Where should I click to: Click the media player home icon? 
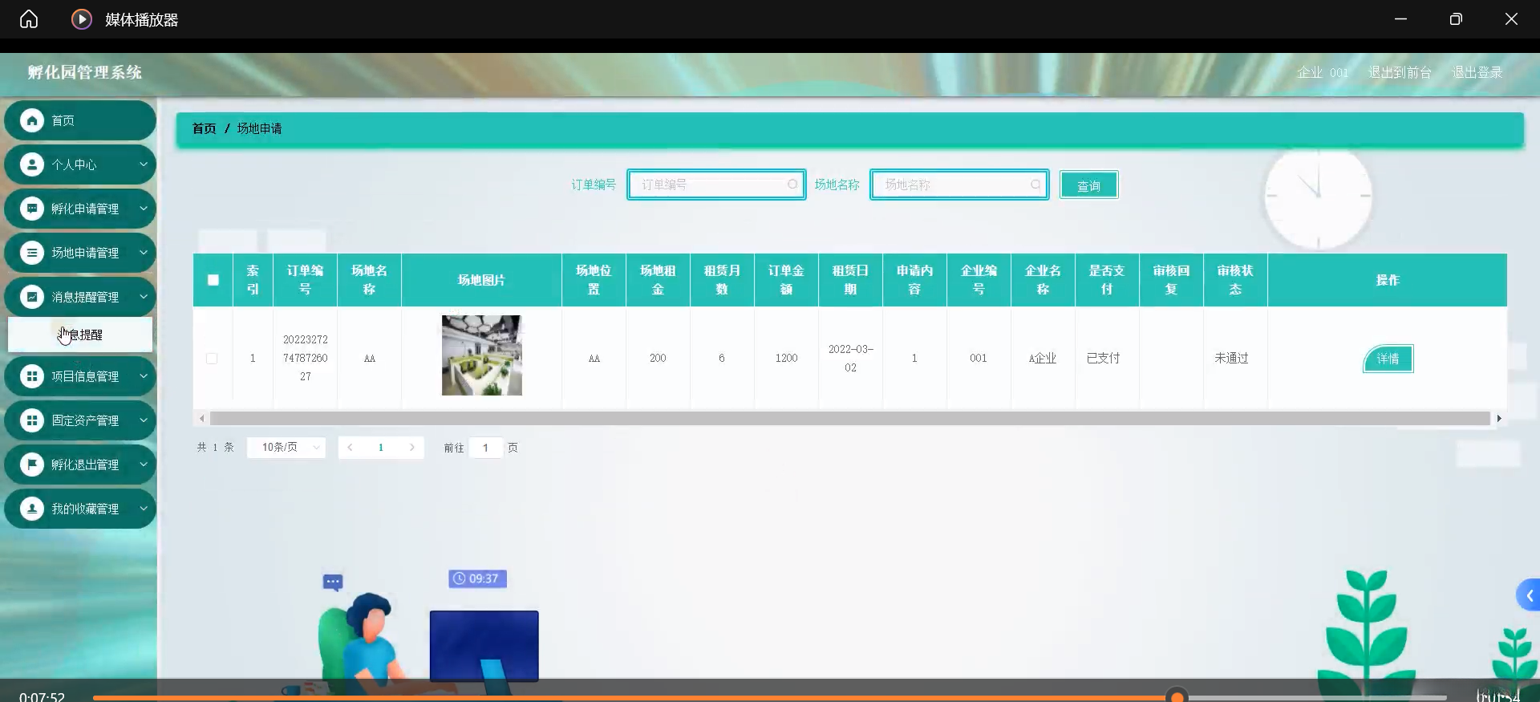(x=29, y=18)
